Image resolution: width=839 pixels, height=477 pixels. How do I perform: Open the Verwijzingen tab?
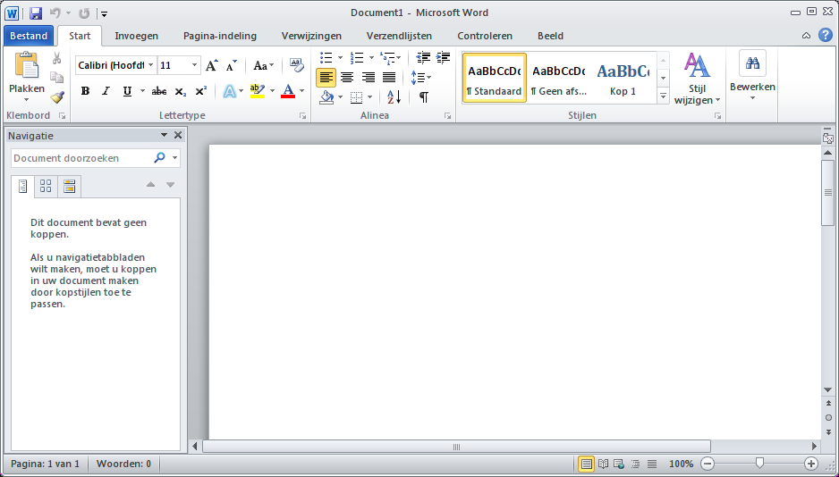311,36
